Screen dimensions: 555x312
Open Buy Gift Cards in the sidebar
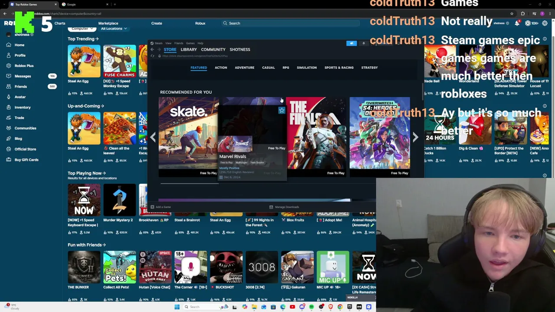26,159
